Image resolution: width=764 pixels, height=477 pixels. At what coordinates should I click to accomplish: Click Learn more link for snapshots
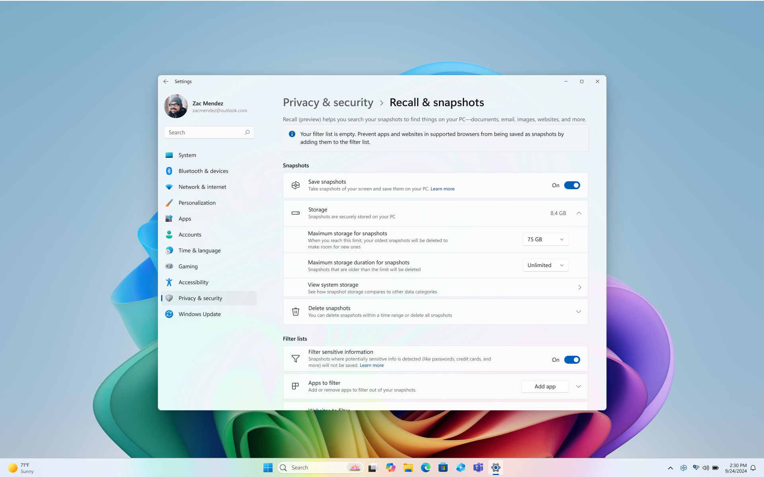tap(442, 188)
